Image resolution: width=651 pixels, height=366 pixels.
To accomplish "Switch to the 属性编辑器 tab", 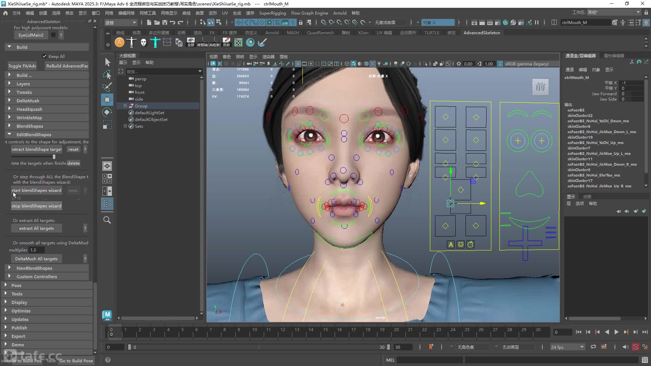I will point(614,56).
